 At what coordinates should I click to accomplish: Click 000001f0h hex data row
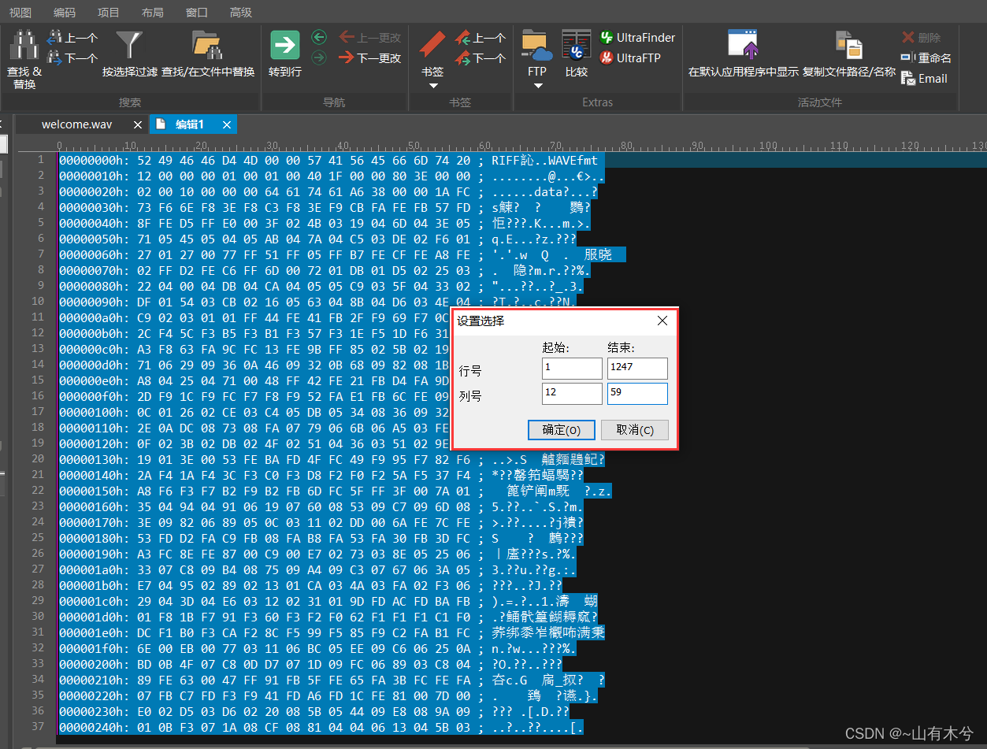[318, 647]
